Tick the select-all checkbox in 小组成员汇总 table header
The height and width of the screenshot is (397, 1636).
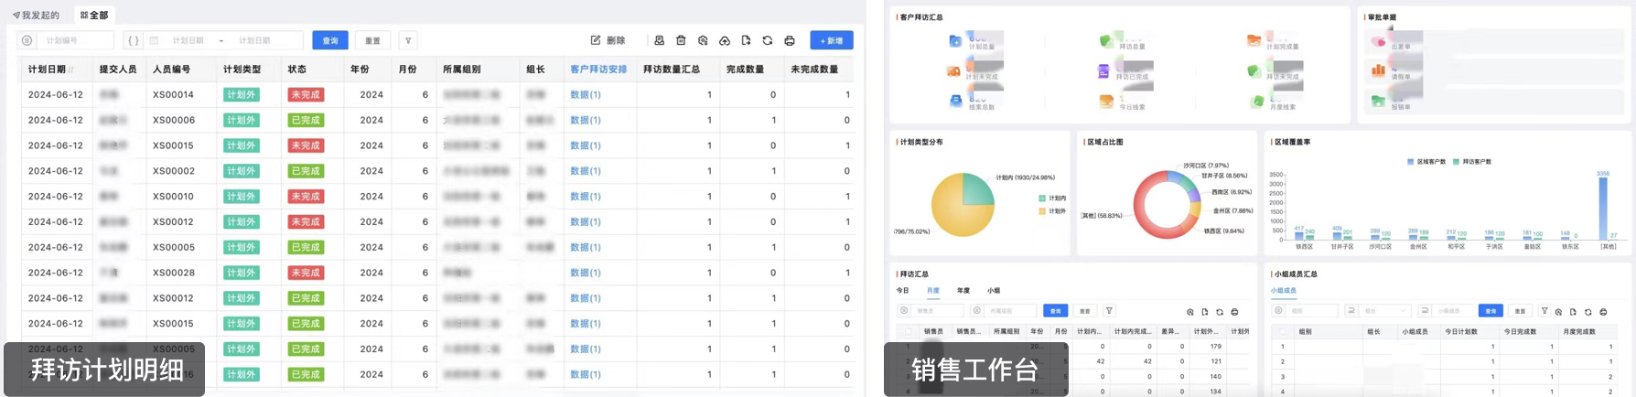[x=1282, y=332]
